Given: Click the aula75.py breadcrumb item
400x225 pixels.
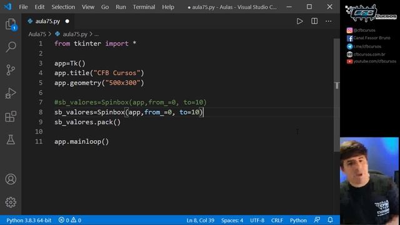Looking at the screenshot, I should click(75, 34).
